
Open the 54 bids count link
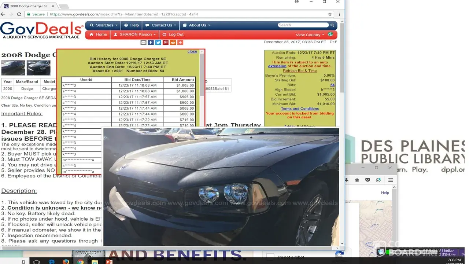332,85
